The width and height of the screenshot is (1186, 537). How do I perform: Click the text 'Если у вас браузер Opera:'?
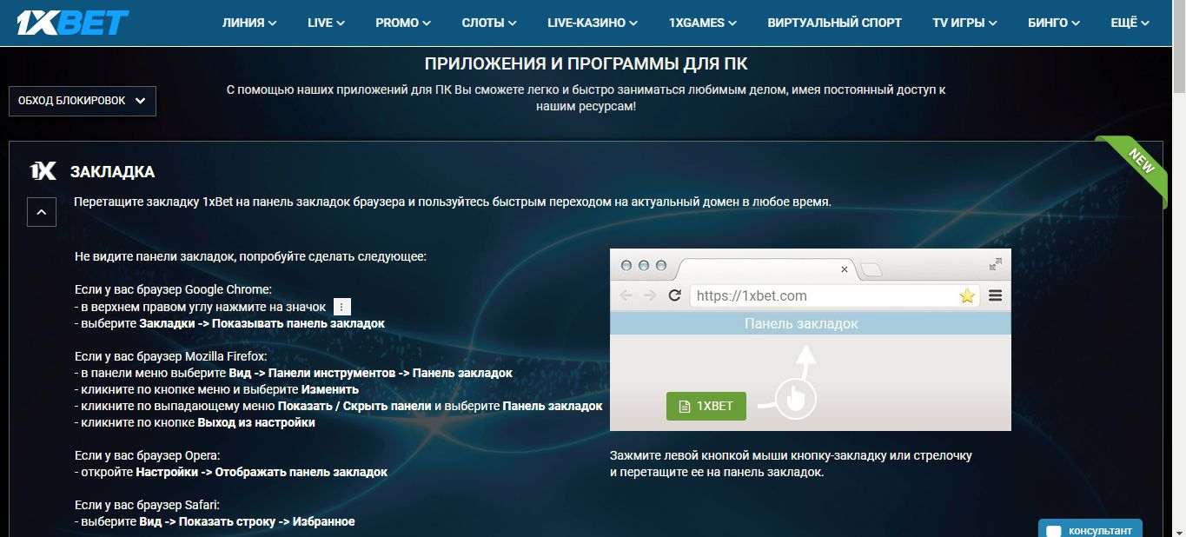(148, 455)
